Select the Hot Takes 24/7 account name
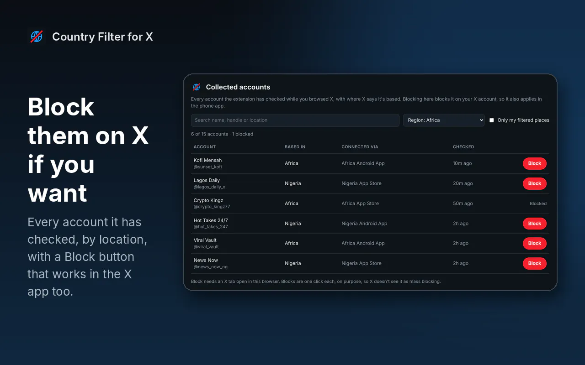This screenshot has width=585, height=365. 211,220
